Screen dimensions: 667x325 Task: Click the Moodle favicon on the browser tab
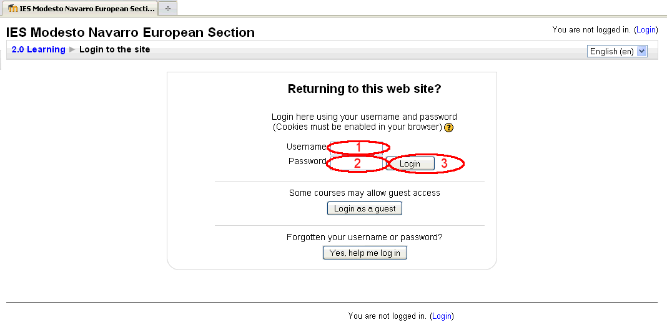[x=13, y=9]
